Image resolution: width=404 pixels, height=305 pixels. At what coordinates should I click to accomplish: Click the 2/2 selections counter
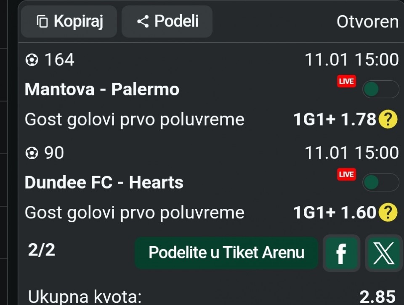pyautogui.click(x=41, y=250)
